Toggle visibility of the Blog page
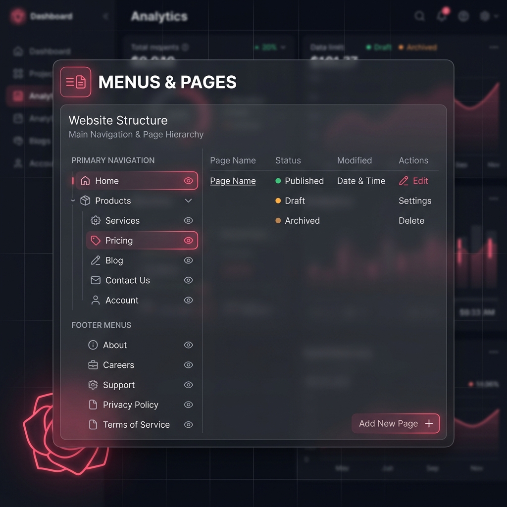This screenshot has height=507, width=507. [x=189, y=260]
